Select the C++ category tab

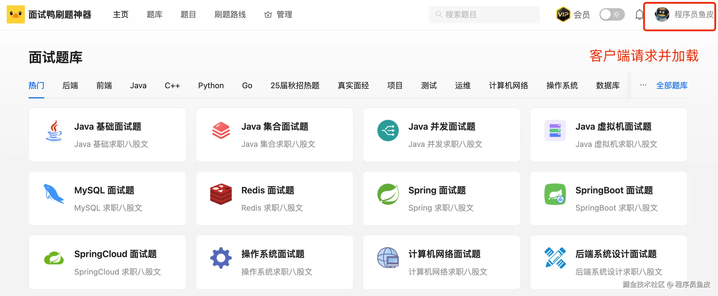click(172, 85)
